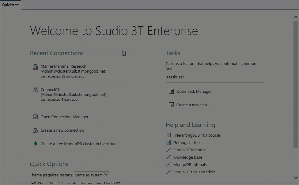Toggle Show What's New tab checkbox
The height and width of the screenshot is (185, 299).
pyautogui.click(x=34, y=183)
